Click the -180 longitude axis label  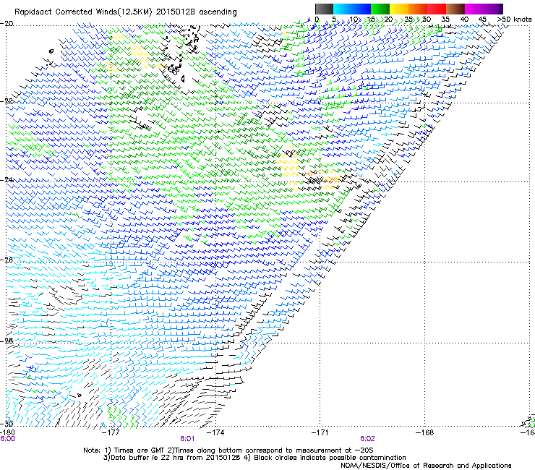(x=7, y=432)
